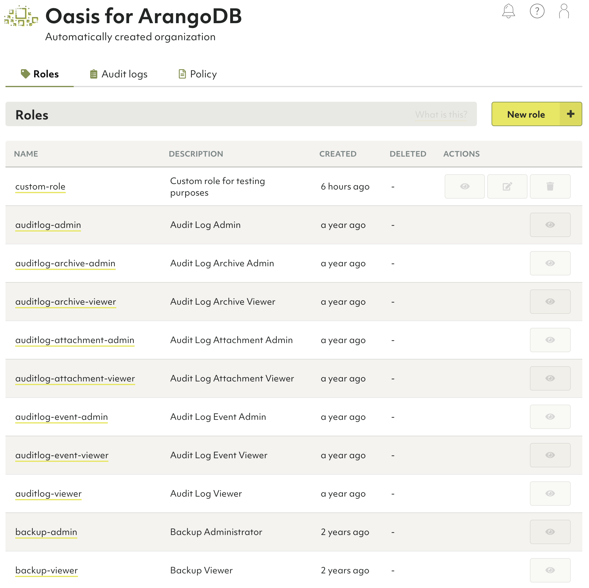Open the user profile icon
The width and height of the screenshot is (589, 588).
564,11
